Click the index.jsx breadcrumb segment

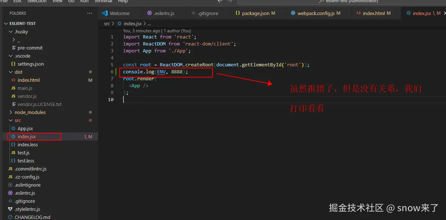[133, 23]
